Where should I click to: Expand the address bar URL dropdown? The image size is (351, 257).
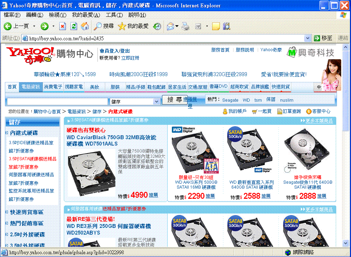308,38
